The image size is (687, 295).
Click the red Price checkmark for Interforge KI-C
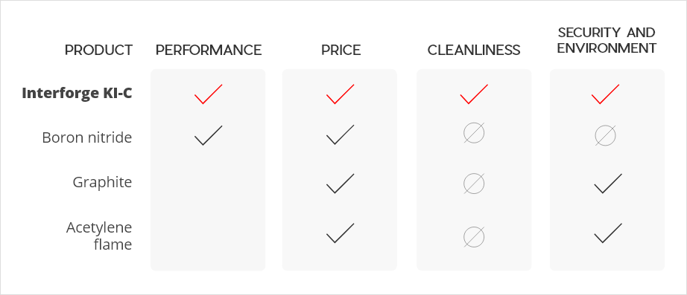point(340,94)
